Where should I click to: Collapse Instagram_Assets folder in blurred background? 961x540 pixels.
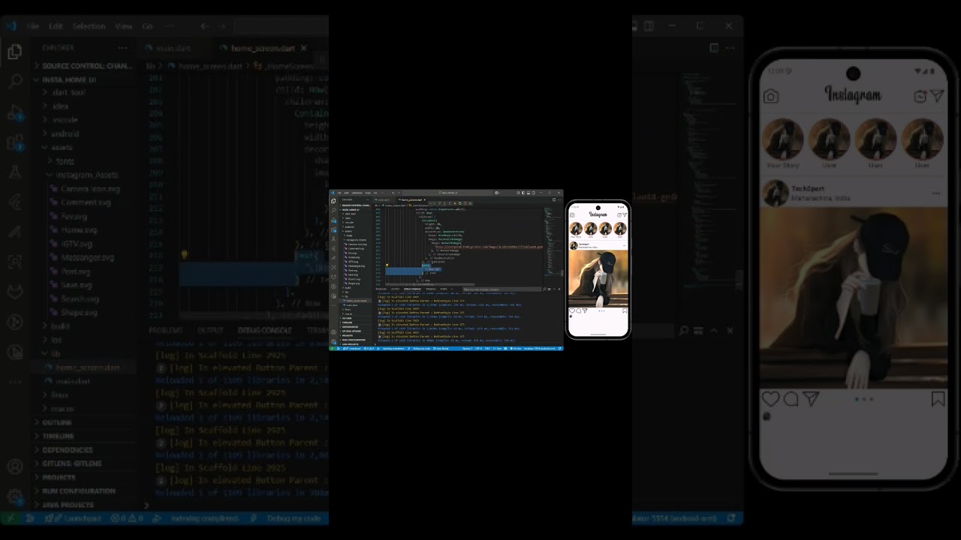[x=84, y=175]
